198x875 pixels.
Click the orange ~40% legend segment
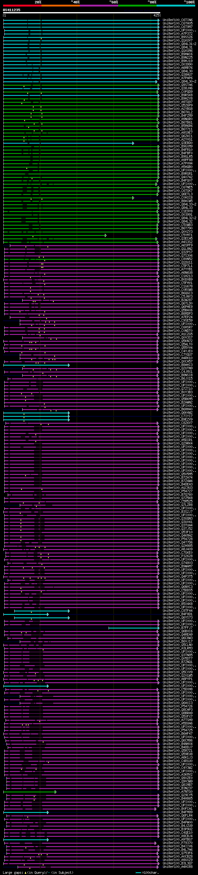tap(61, 6)
